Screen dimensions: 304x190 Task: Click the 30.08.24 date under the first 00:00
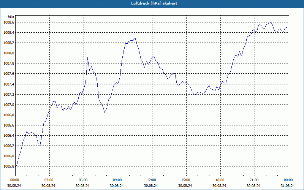pos(14,185)
